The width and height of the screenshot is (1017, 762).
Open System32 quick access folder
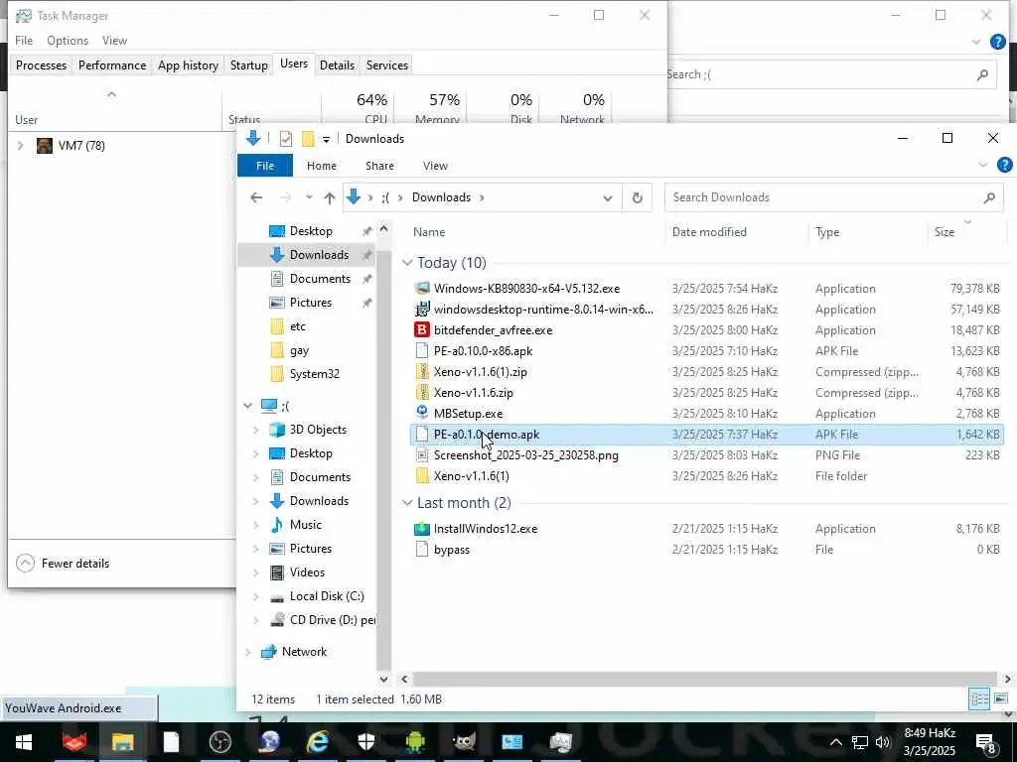click(x=315, y=374)
